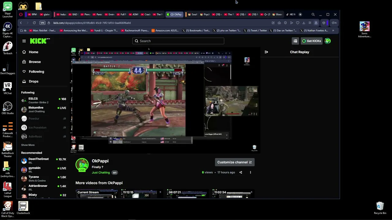Open liiskamlive channel in Following
The image size is (392, 220).
pyautogui.click(x=43, y=109)
